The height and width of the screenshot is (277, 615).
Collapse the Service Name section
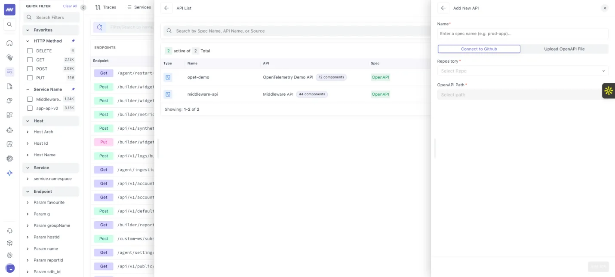[x=28, y=89]
